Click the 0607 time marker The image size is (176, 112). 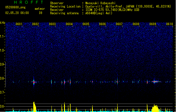pos(119,24)
